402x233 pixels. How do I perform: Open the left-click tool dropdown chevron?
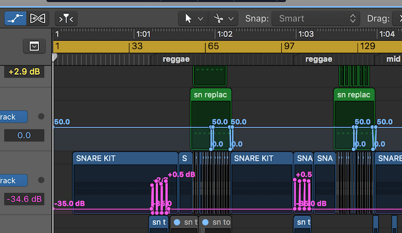[201, 19]
